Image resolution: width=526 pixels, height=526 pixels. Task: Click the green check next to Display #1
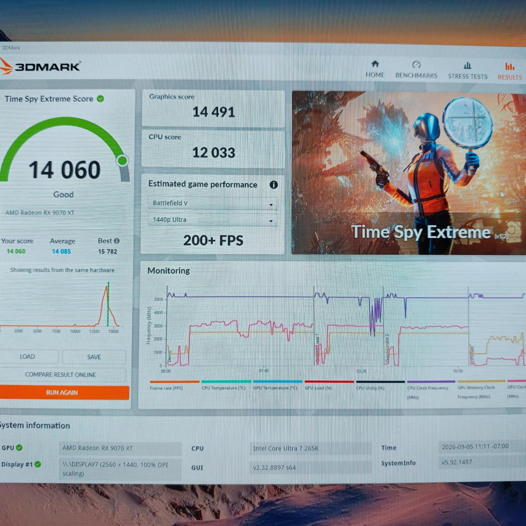coord(38,464)
